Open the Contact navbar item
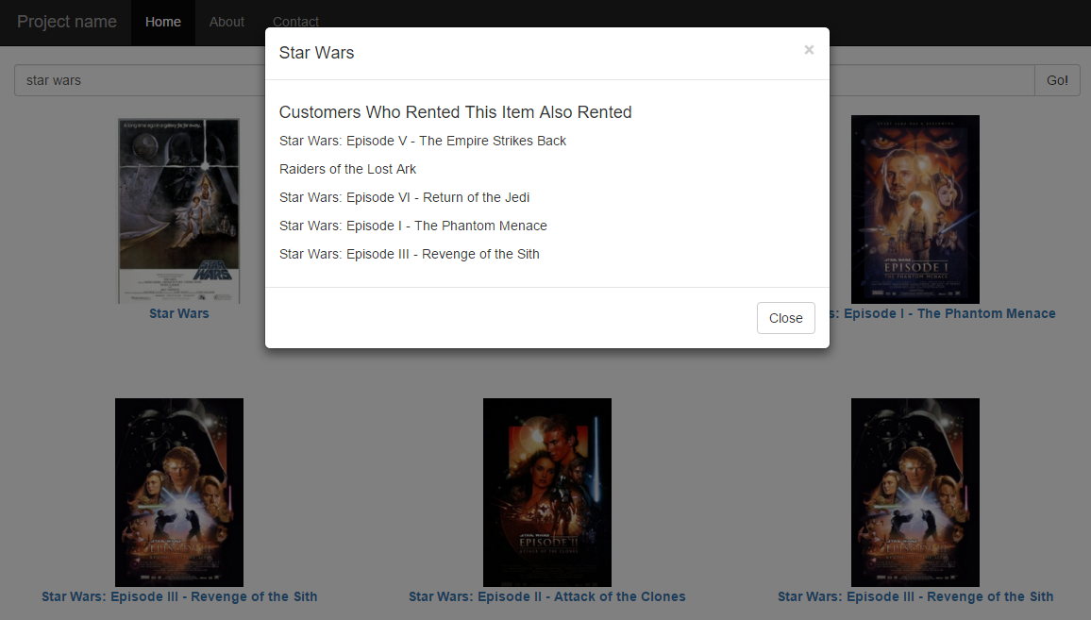 click(295, 23)
